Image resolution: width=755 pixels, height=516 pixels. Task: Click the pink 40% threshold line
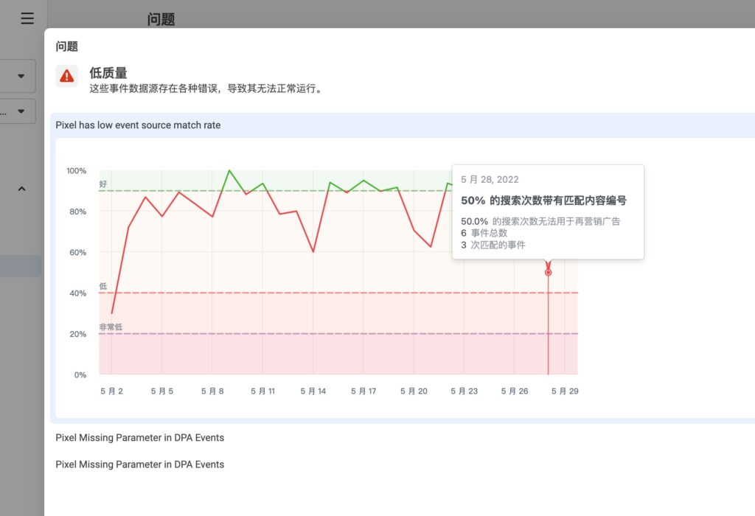click(x=332, y=293)
